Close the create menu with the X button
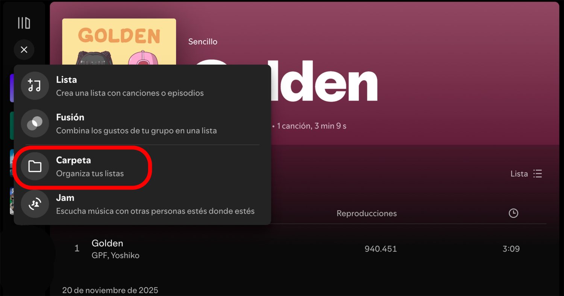The height and width of the screenshot is (296, 564). (24, 50)
